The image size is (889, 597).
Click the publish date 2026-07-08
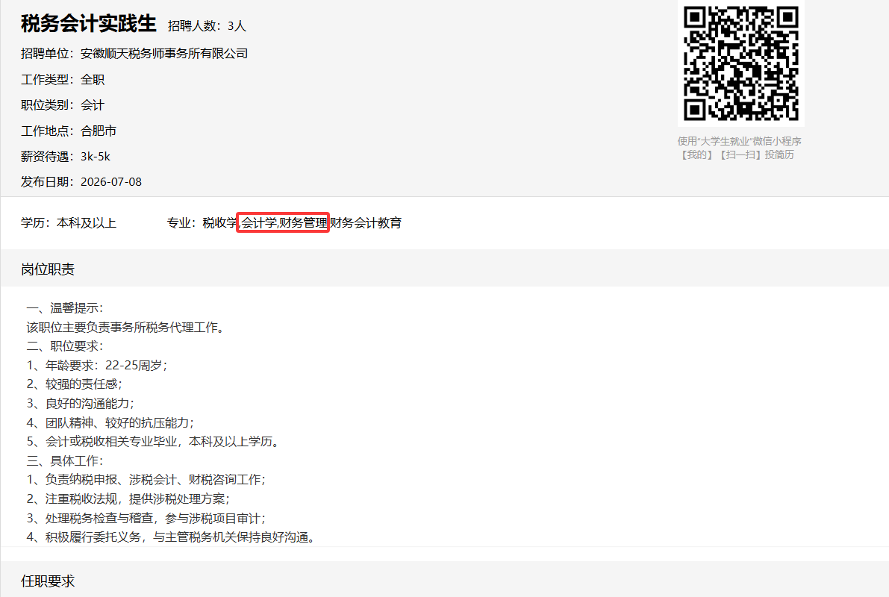pos(111,182)
